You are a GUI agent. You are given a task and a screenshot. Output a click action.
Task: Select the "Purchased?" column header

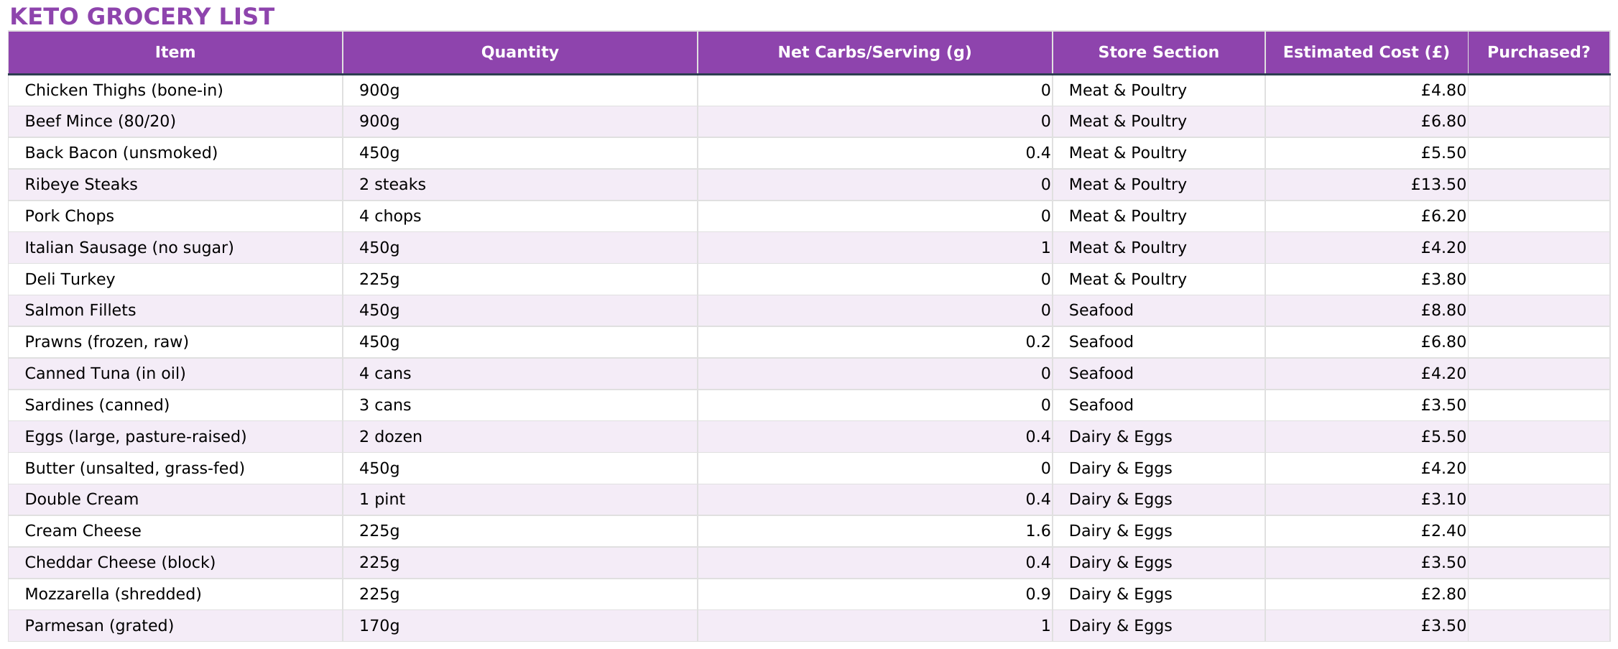pyautogui.click(x=1539, y=52)
